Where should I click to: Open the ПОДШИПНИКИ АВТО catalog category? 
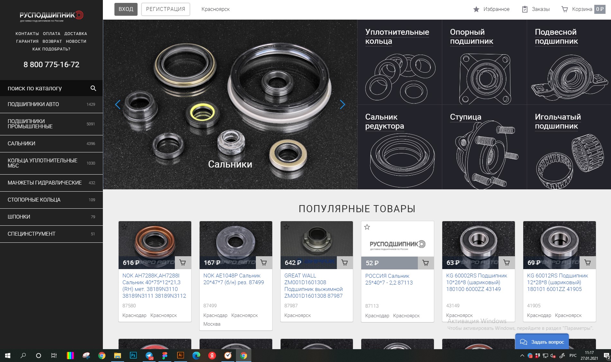(x=51, y=104)
